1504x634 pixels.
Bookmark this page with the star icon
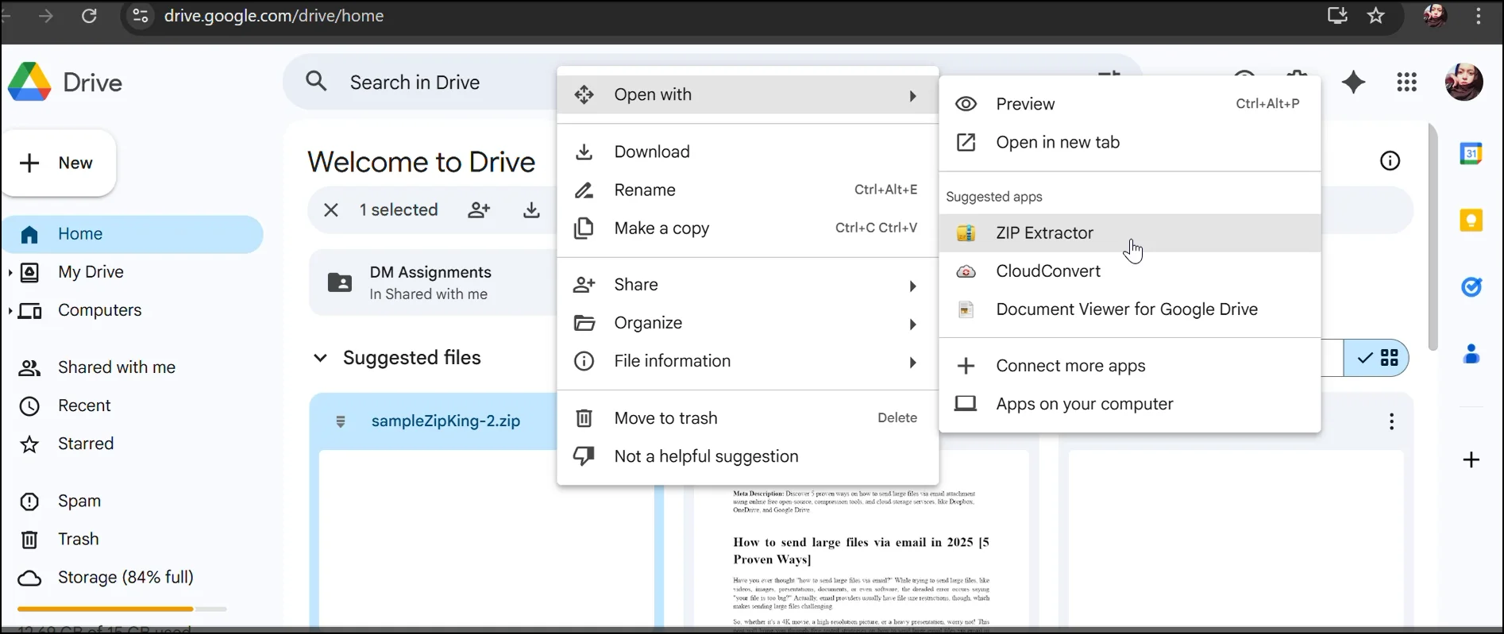(1376, 16)
